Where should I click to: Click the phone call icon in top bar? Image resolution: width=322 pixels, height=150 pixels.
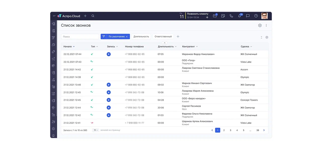tap(231, 16)
